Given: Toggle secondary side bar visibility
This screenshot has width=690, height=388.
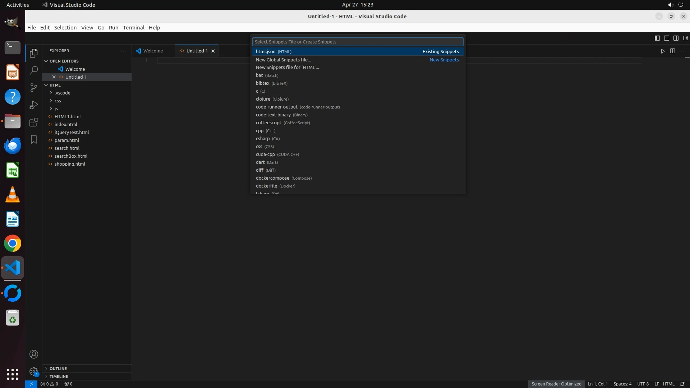Looking at the screenshot, I should (x=676, y=38).
